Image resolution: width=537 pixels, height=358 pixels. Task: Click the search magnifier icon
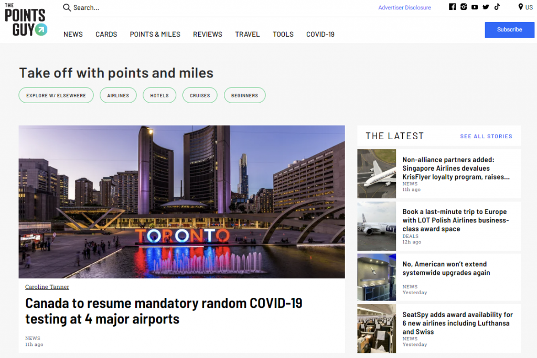tap(67, 7)
